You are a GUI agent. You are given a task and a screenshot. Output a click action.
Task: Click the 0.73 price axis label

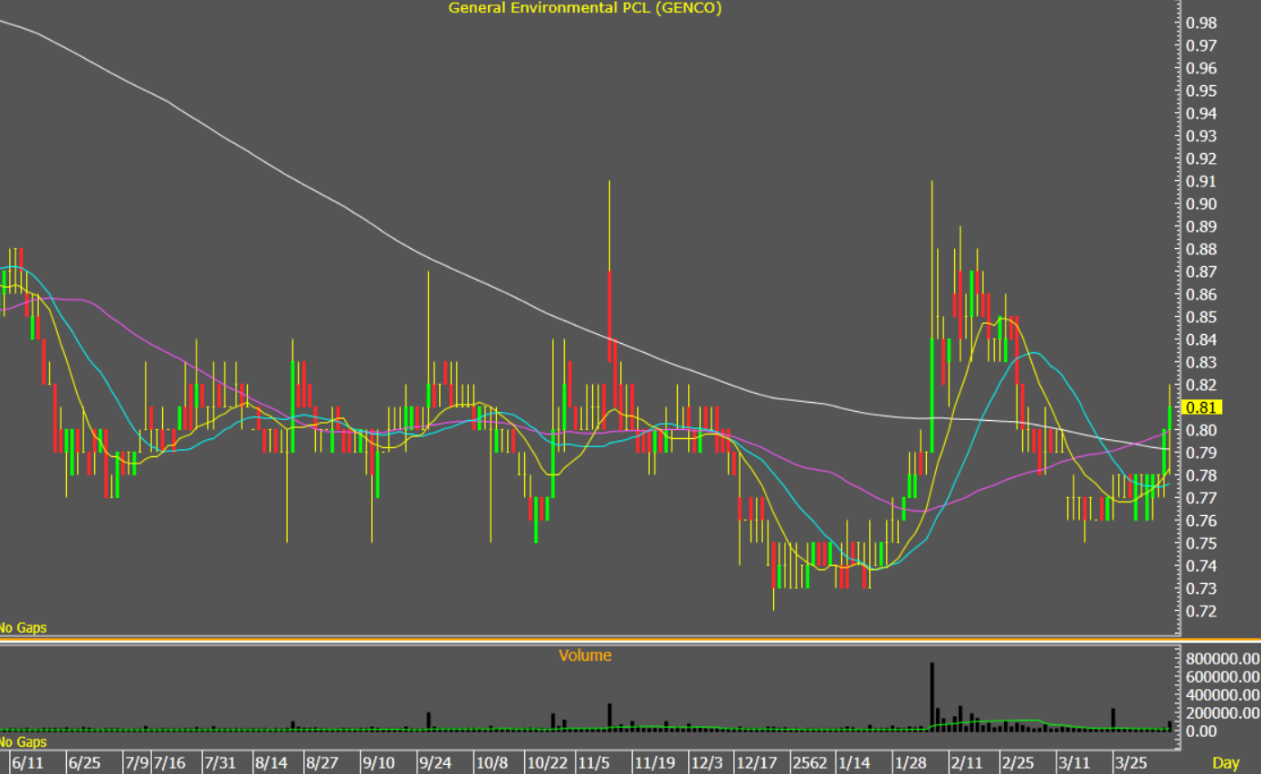coord(1200,588)
